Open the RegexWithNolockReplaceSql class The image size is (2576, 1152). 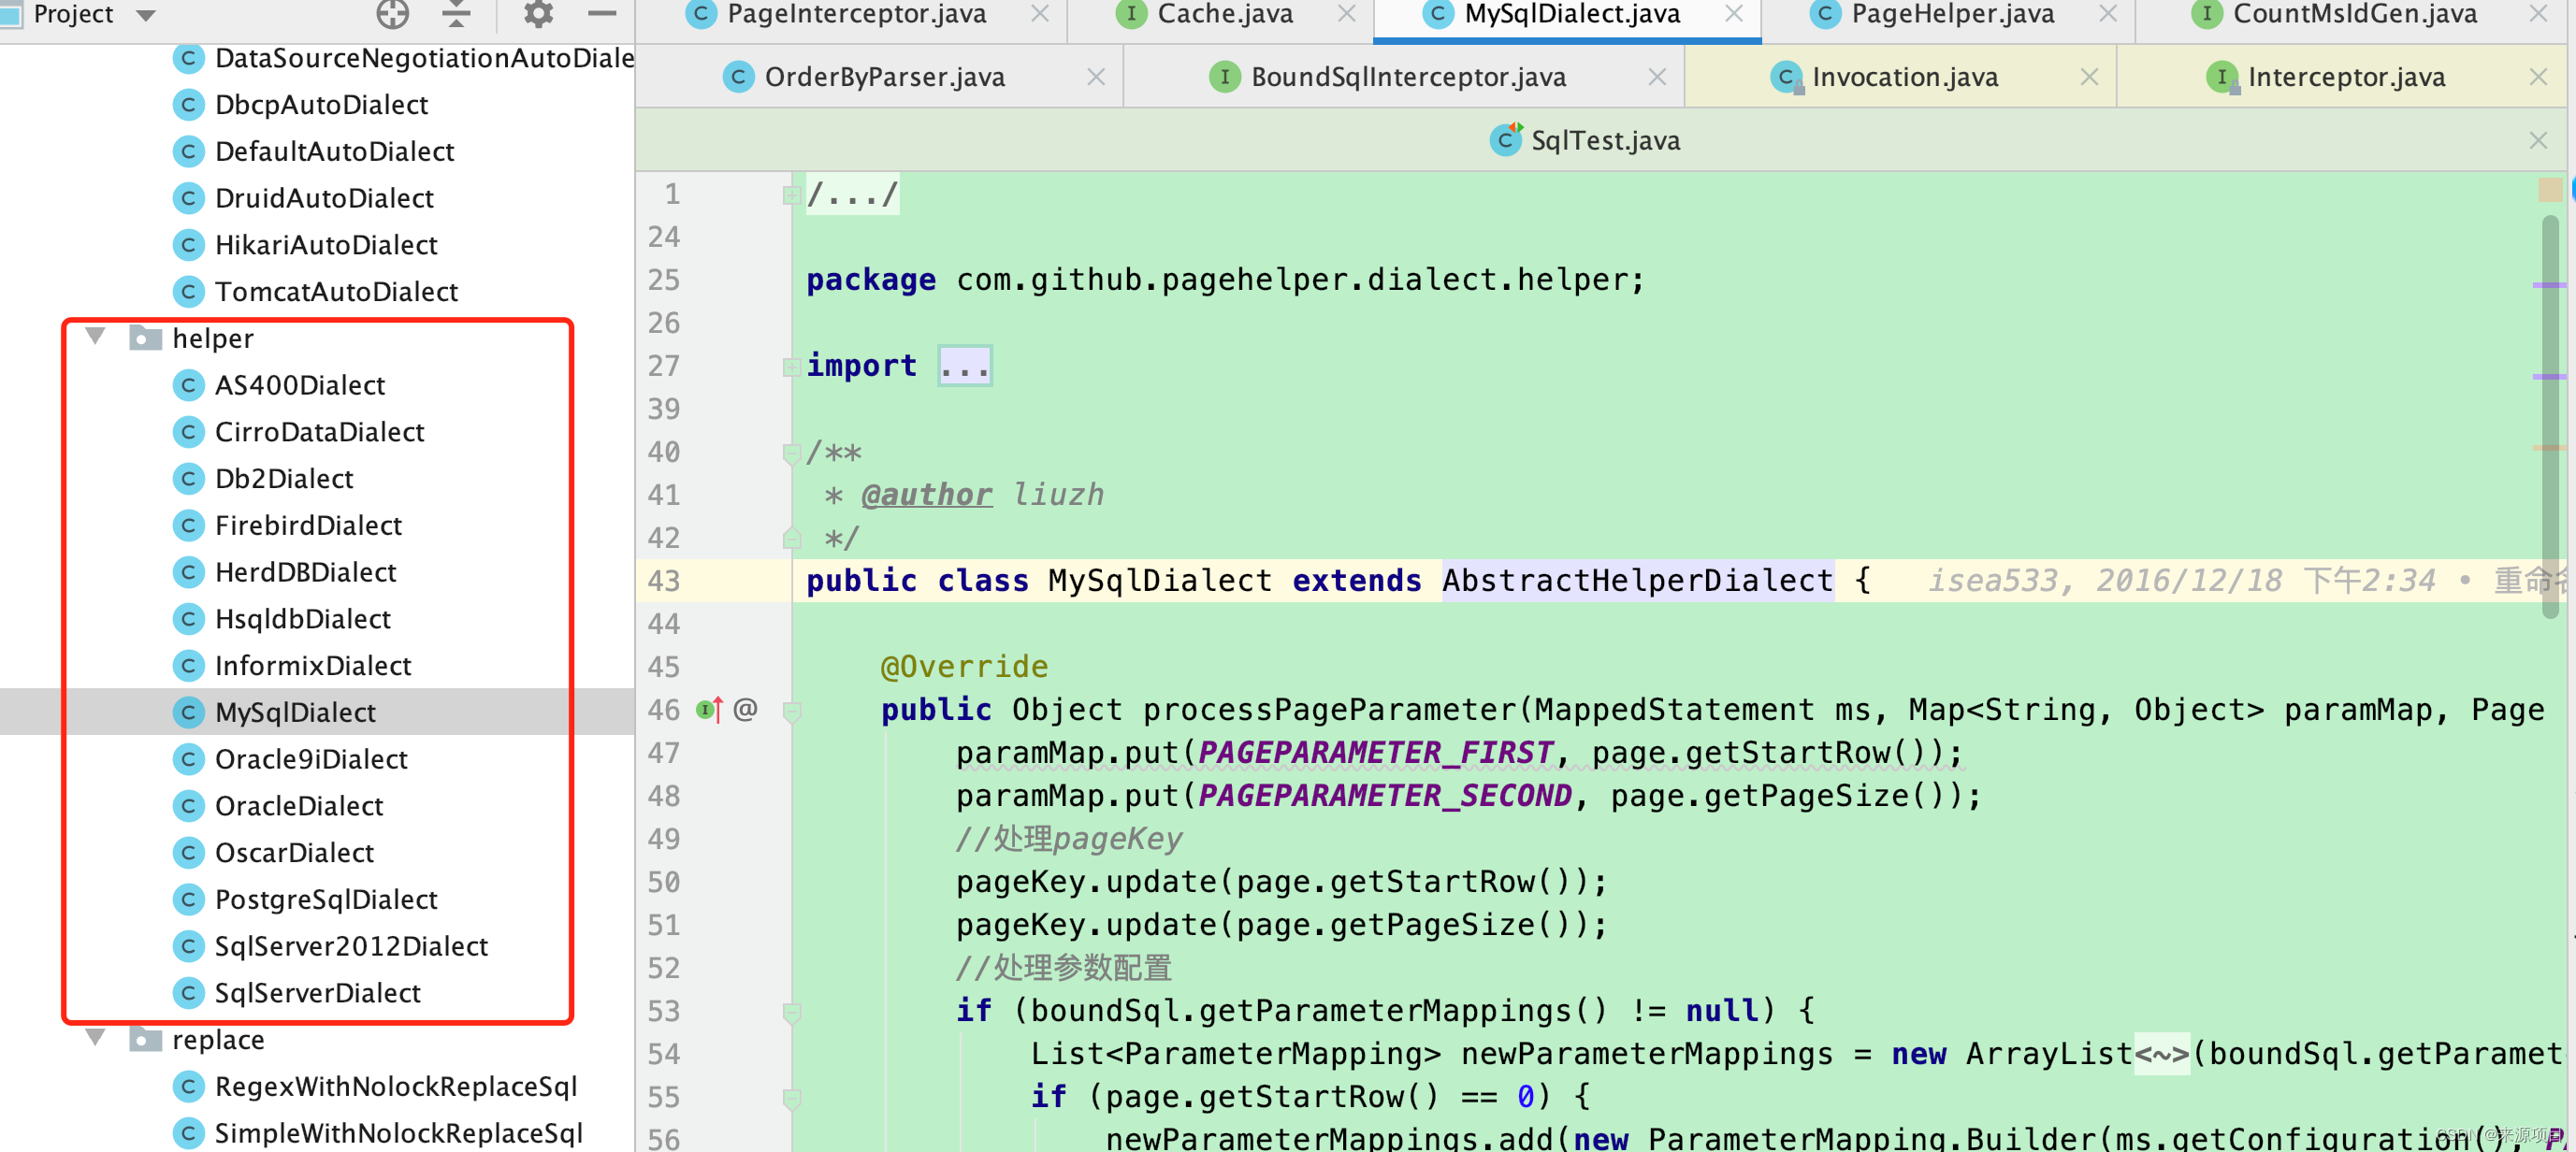click(x=396, y=1087)
